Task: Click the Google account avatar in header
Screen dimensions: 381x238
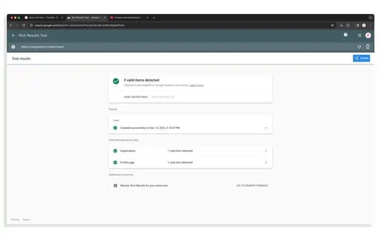Action: click(368, 36)
